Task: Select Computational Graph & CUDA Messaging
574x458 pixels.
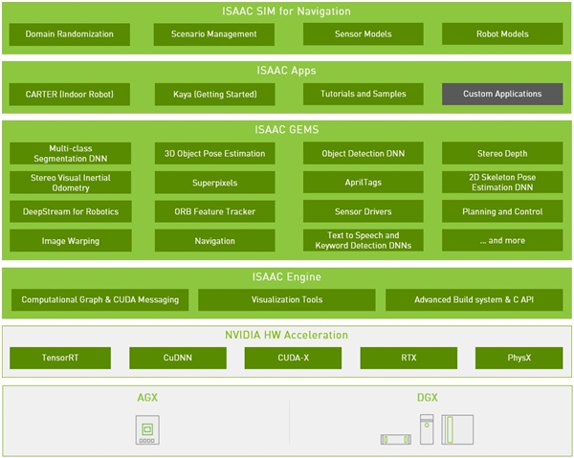Action: [x=99, y=300]
